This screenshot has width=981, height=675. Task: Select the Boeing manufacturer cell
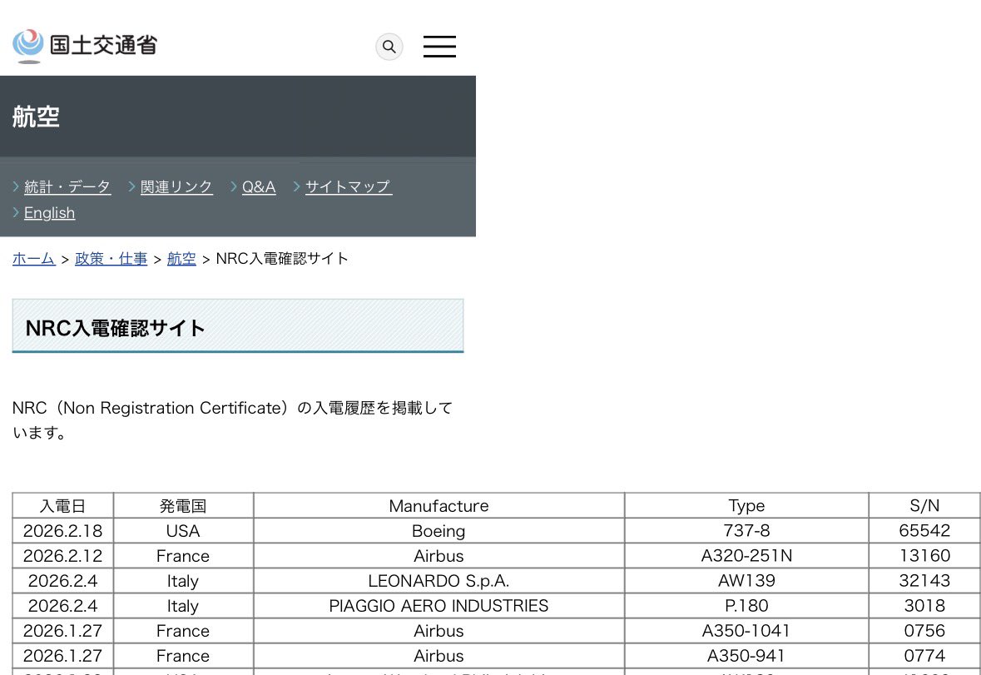tap(438, 530)
